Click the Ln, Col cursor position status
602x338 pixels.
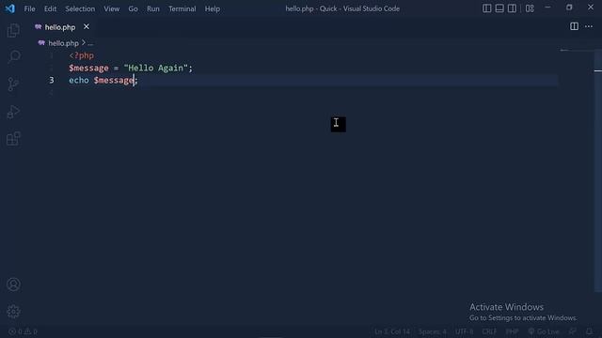click(392, 331)
